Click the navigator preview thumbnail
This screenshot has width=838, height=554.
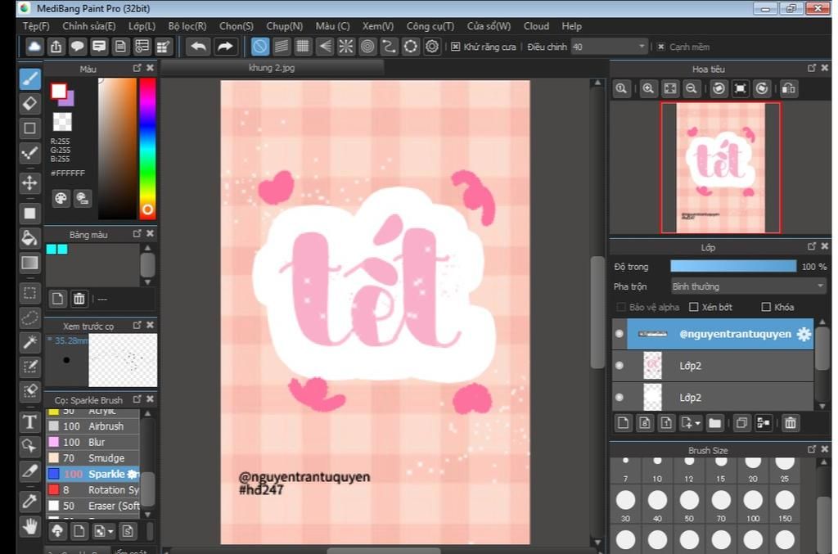(720, 168)
